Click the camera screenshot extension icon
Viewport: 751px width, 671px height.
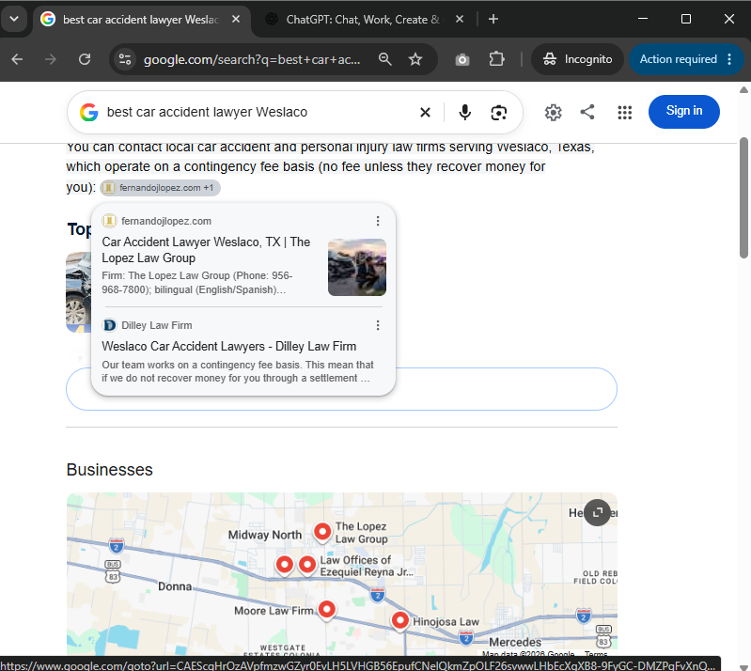tap(462, 59)
